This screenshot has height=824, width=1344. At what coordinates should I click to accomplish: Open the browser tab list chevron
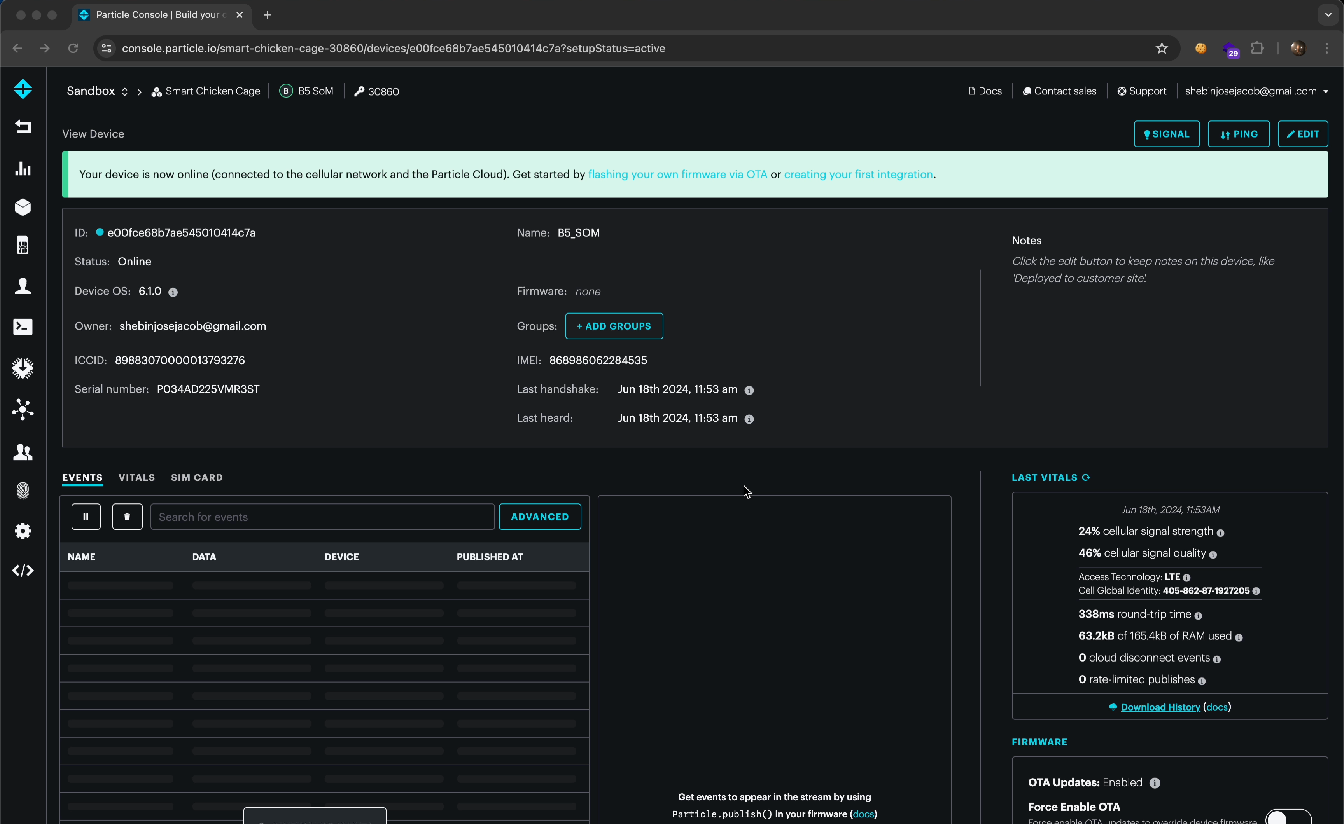pos(1328,15)
